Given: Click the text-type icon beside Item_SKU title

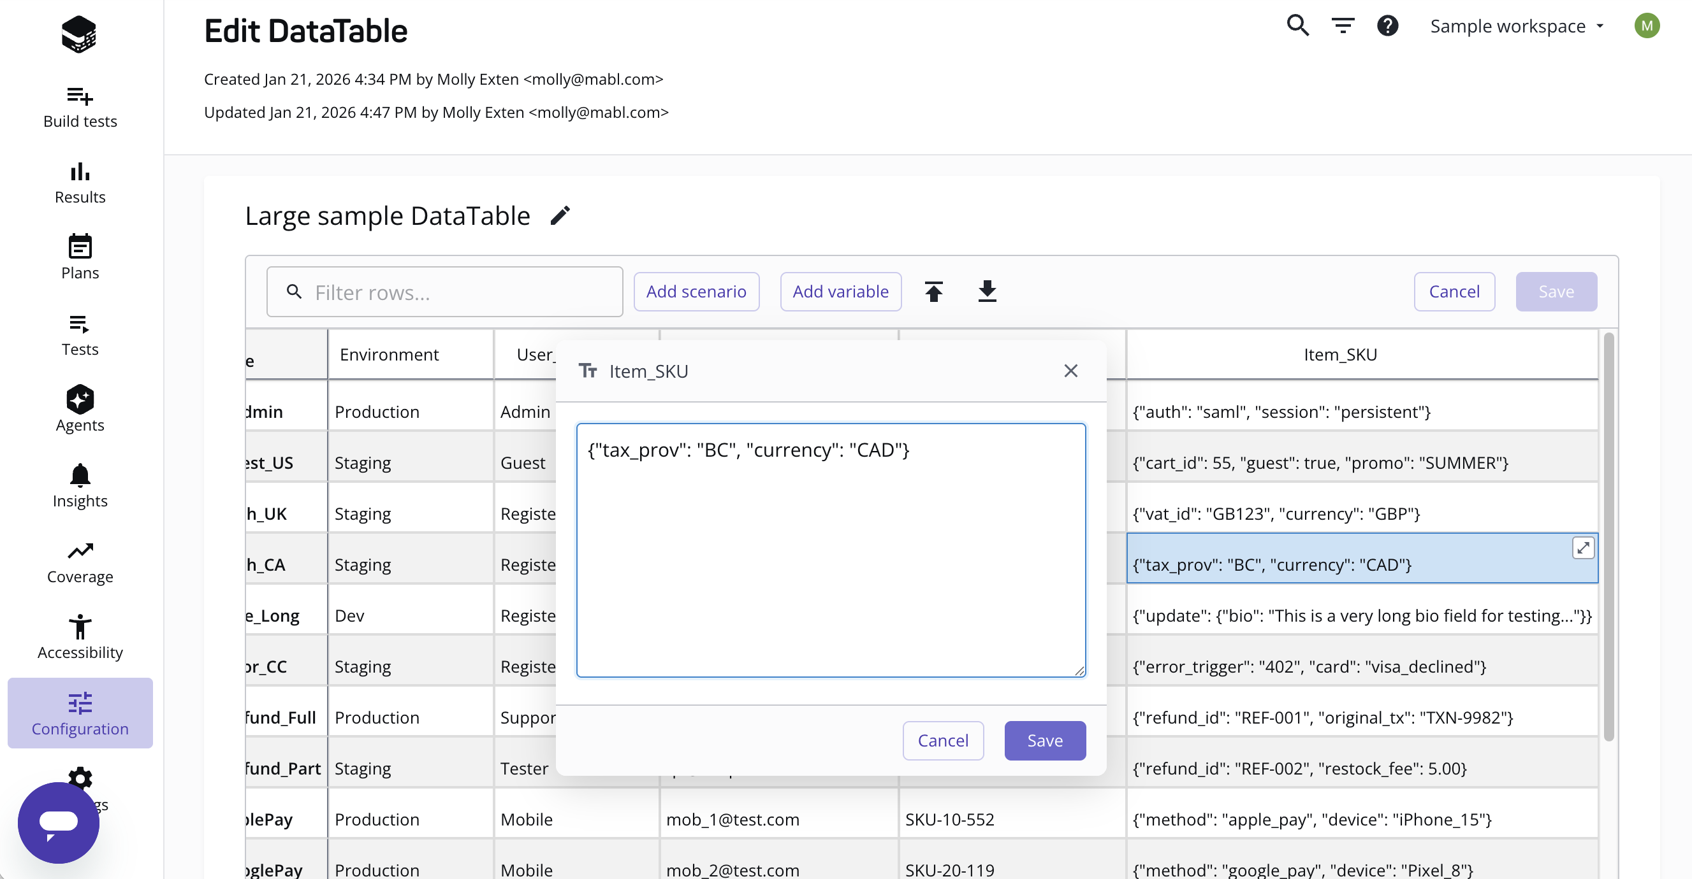Looking at the screenshot, I should click(x=588, y=371).
